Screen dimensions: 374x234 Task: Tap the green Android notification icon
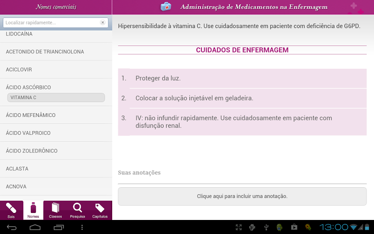click(280, 227)
